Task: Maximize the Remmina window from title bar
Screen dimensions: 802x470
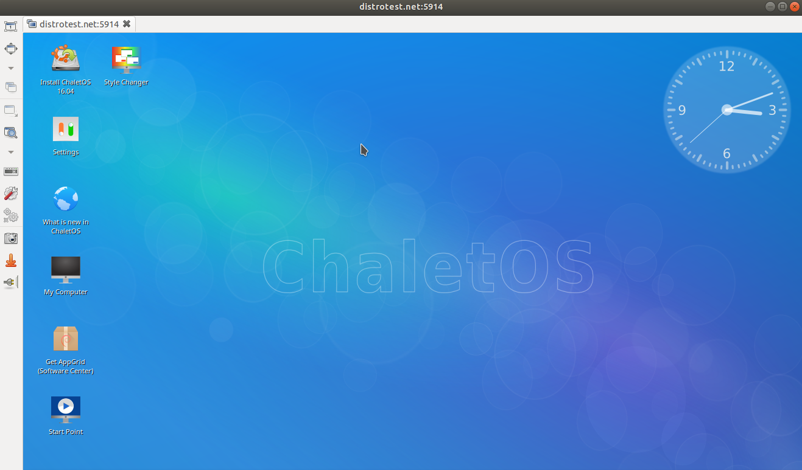Action: [x=783, y=7]
